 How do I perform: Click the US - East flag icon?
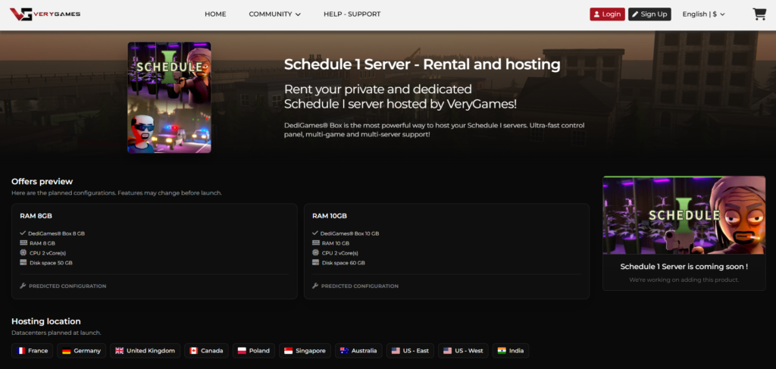[x=396, y=351]
